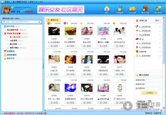Click the horizontal scrollbar left arrow
This screenshot has height=115, width=166.
tap(45, 110)
